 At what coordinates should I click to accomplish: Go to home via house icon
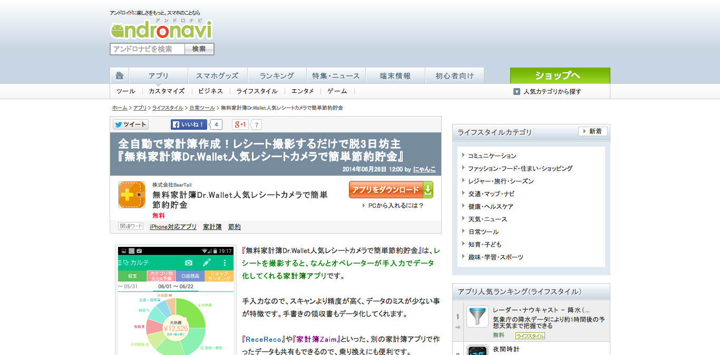point(120,75)
